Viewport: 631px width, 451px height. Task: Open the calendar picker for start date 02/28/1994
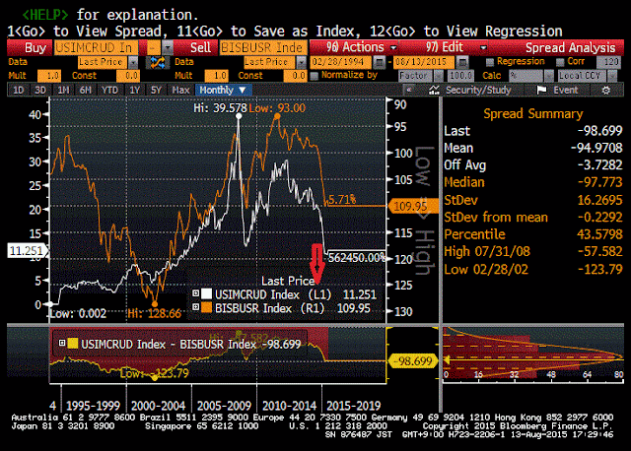pyautogui.click(x=379, y=62)
